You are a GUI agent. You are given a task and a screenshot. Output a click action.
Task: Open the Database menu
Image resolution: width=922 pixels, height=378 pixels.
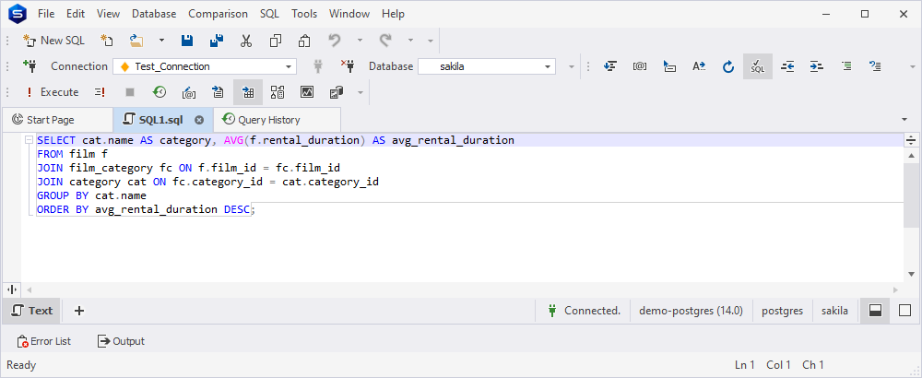(154, 14)
